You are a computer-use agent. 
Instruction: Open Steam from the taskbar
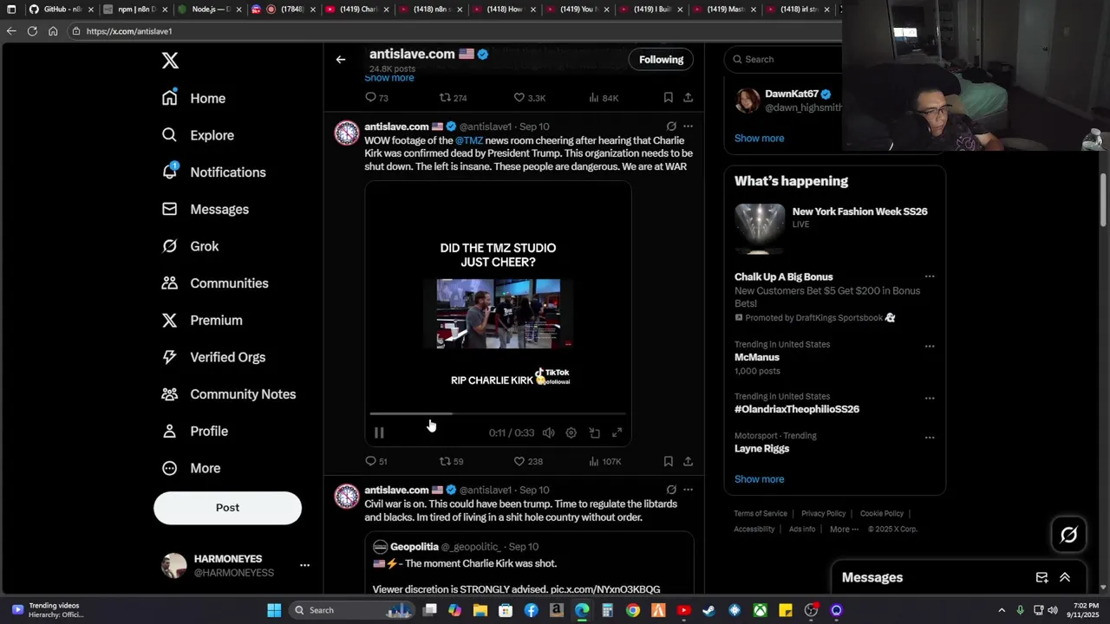pyautogui.click(x=708, y=610)
